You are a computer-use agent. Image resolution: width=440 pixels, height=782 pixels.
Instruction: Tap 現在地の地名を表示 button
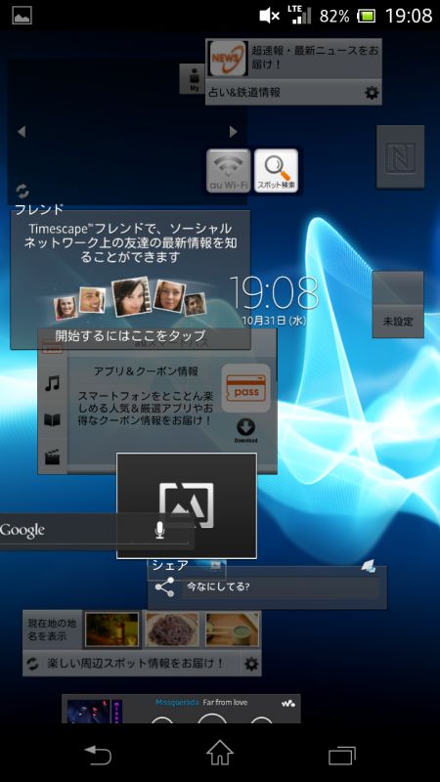click(53, 630)
